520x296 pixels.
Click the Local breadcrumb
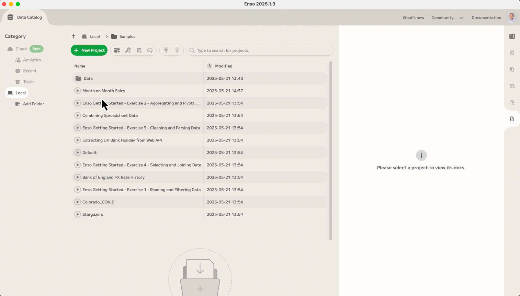click(91, 36)
